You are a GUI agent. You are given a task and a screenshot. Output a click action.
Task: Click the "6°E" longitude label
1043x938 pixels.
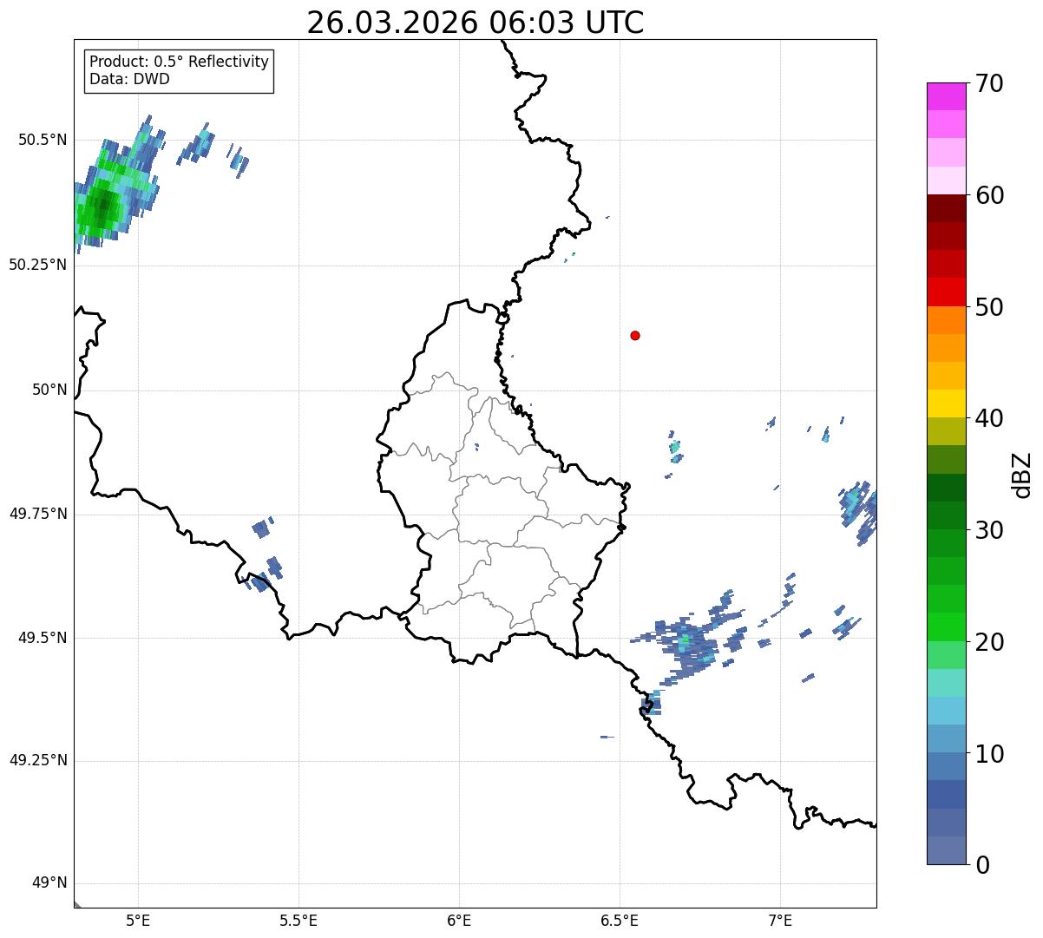pyautogui.click(x=459, y=920)
